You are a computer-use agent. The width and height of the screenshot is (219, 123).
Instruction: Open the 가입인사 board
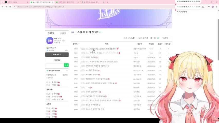[55, 85]
